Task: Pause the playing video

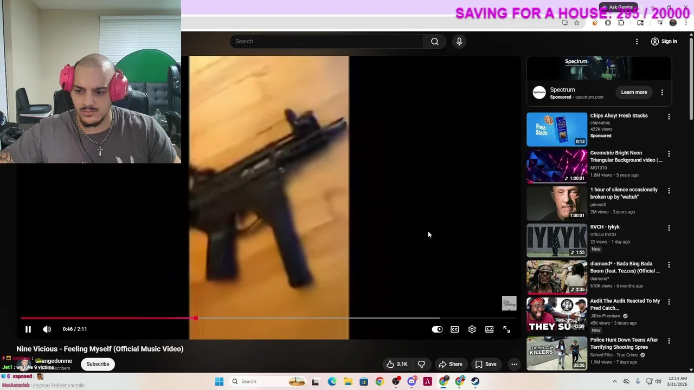Action: click(28, 329)
